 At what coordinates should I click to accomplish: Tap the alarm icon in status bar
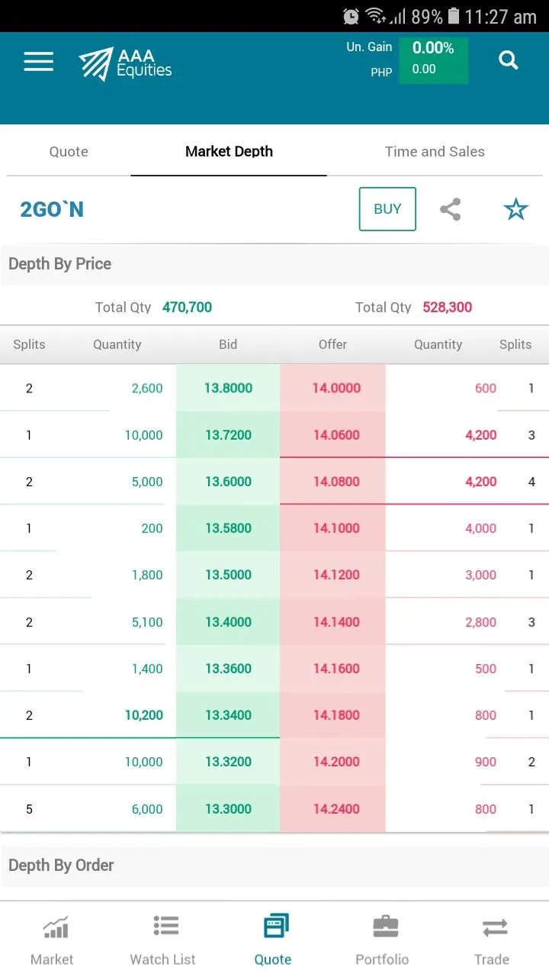click(x=351, y=16)
